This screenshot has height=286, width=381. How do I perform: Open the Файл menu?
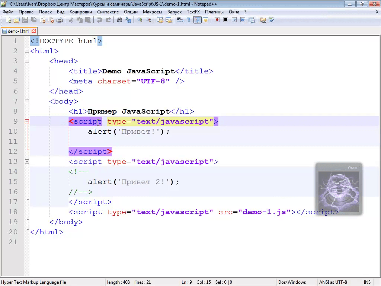click(x=8, y=12)
